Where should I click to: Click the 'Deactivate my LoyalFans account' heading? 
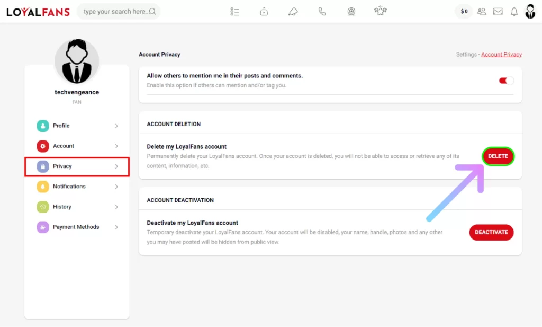tap(192, 223)
